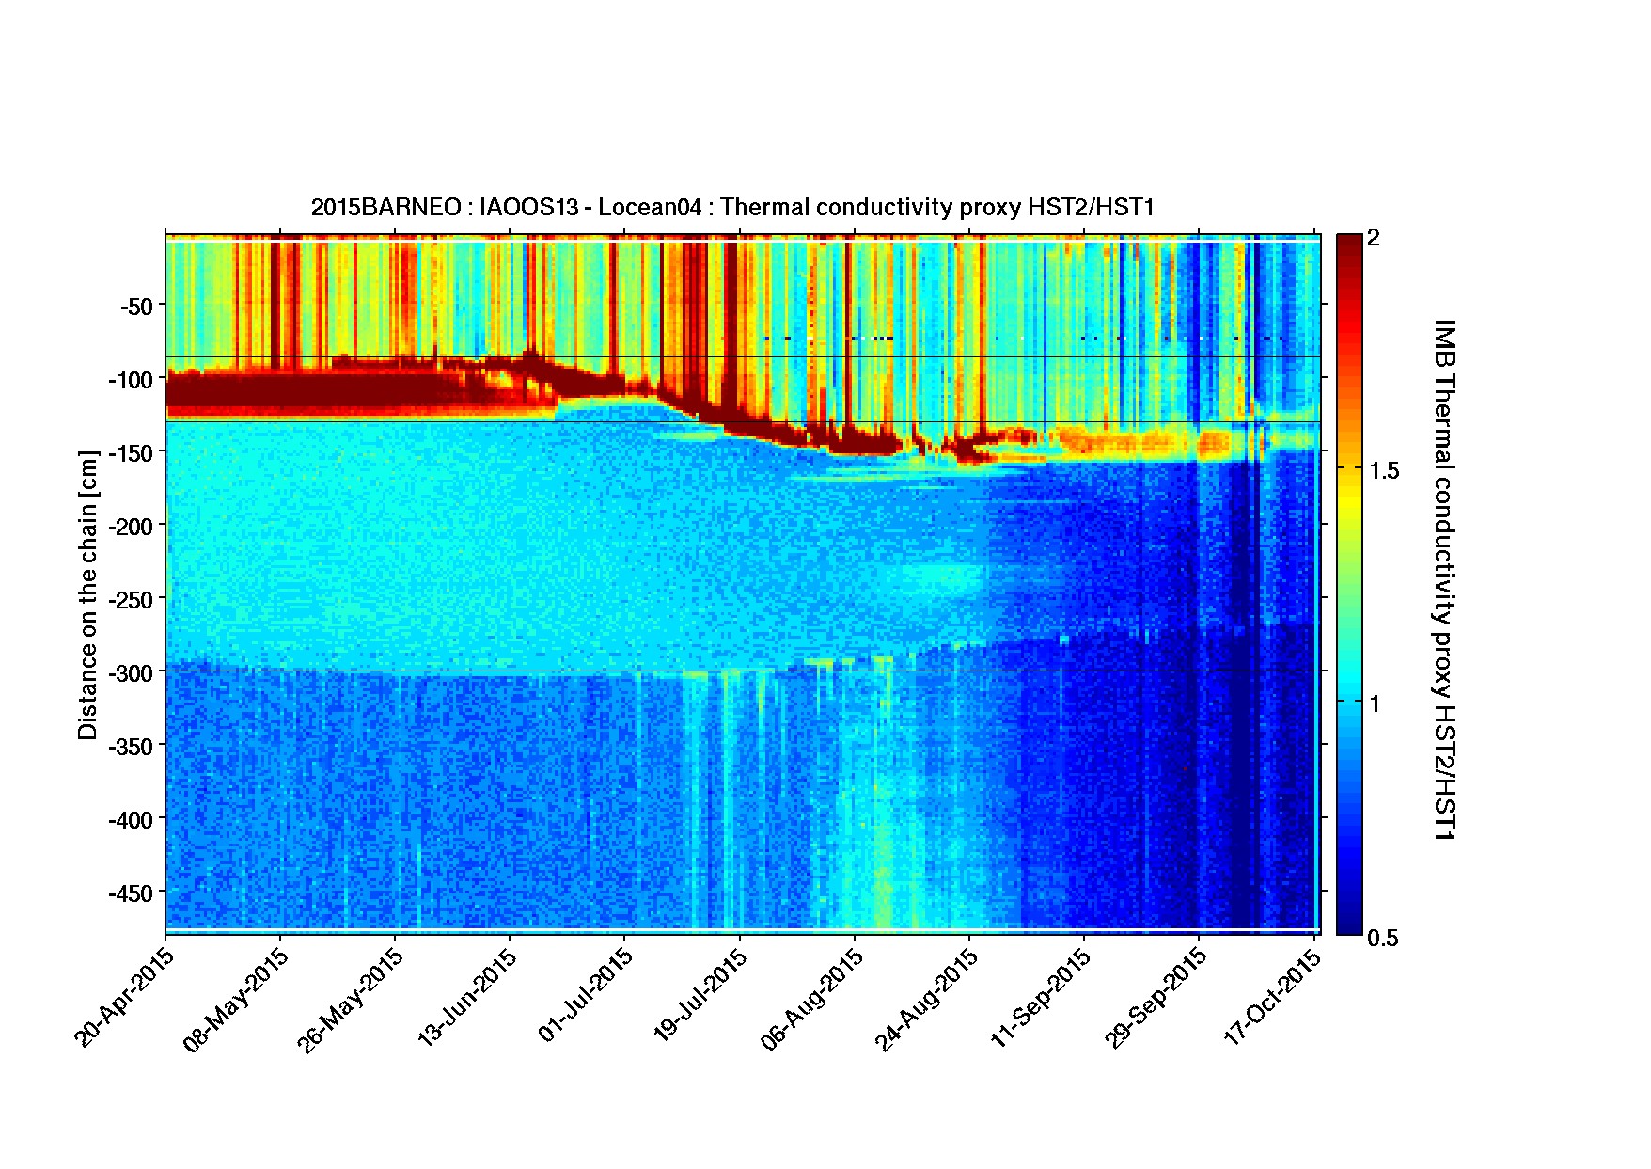The width and height of the screenshot is (1651, 1169).
Task: Click the dark blue bottom of the colorbar
Action: (1348, 925)
